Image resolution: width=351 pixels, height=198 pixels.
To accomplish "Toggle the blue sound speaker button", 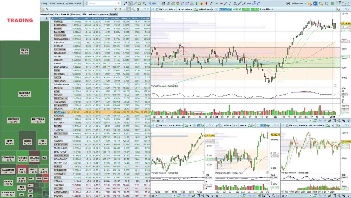I will click(315, 3).
